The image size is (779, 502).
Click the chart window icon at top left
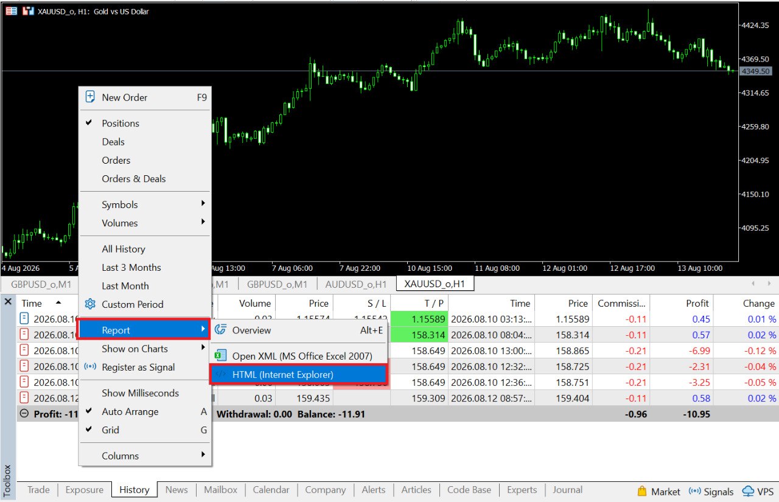coord(11,11)
